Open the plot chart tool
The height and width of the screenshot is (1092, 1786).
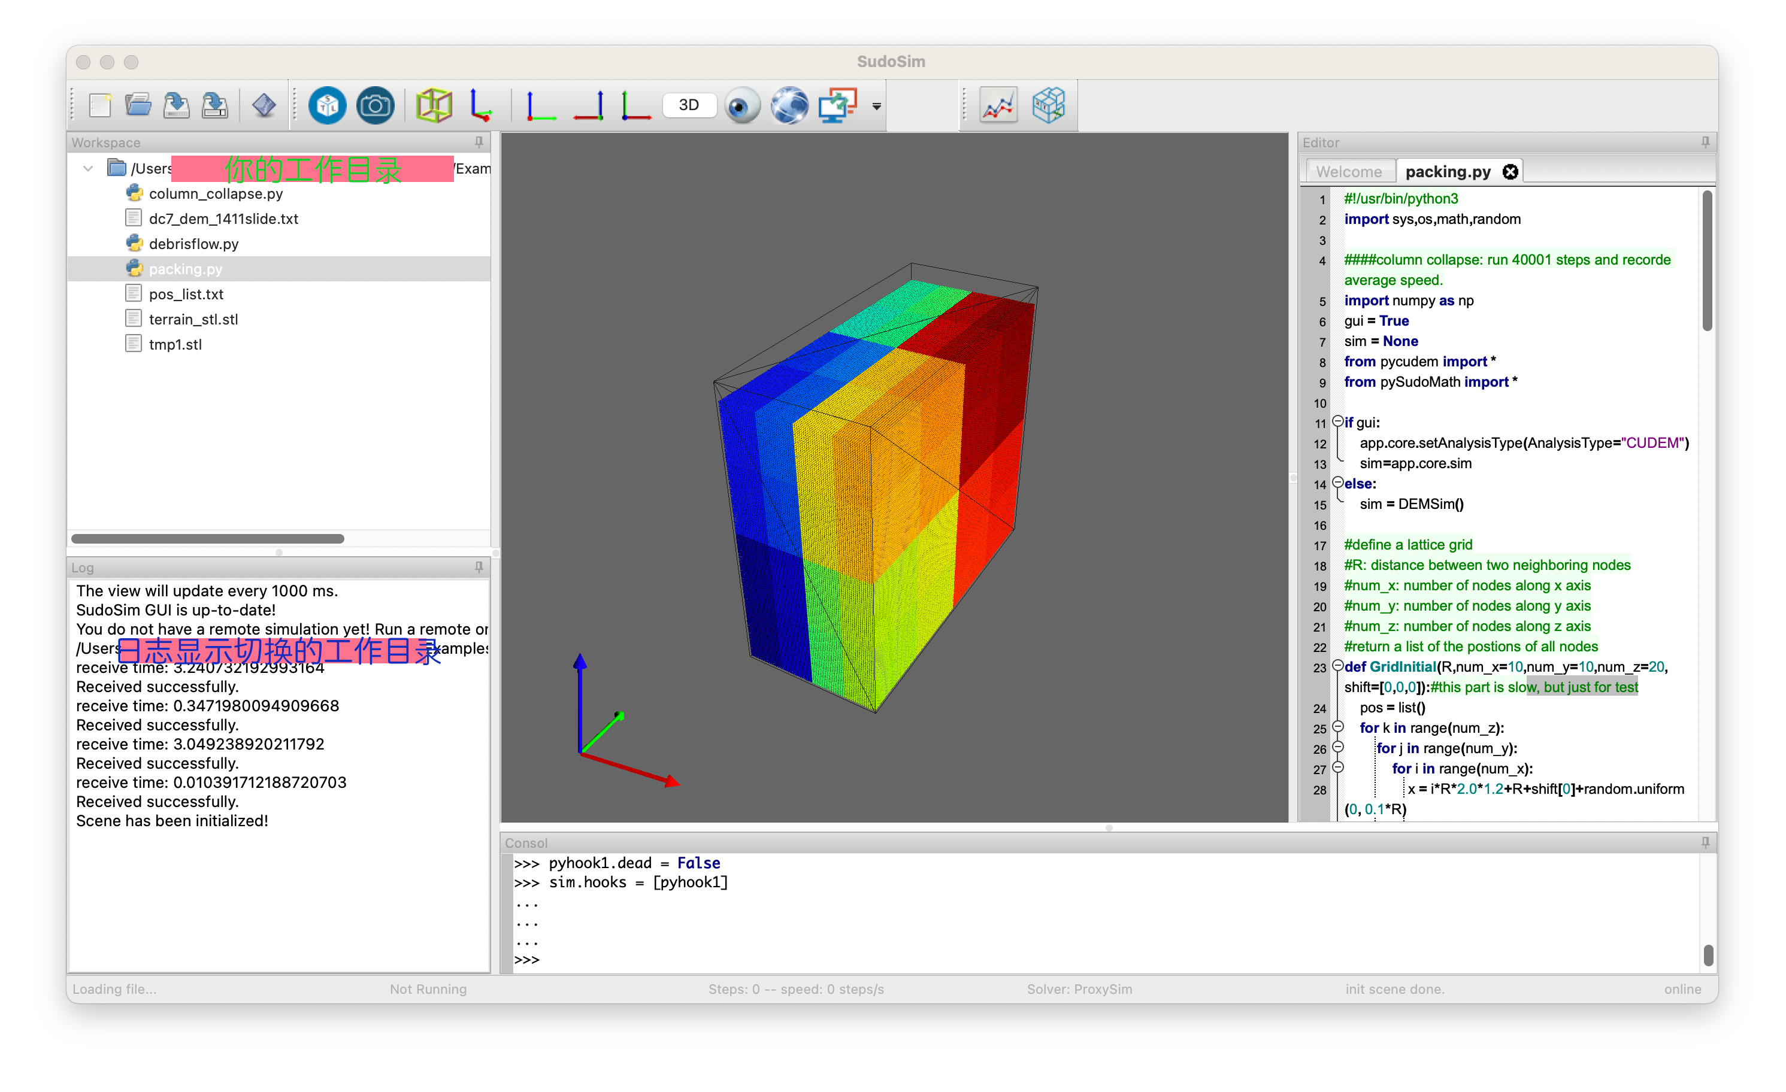click(x=998, y=105)
